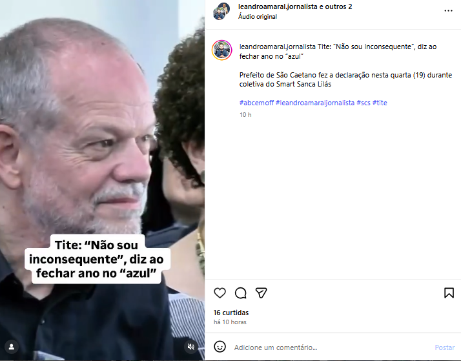Screen dimensions: 461x361
Task: Open leandroamaral.jornalista profile from header
Action: coord(274,6)
